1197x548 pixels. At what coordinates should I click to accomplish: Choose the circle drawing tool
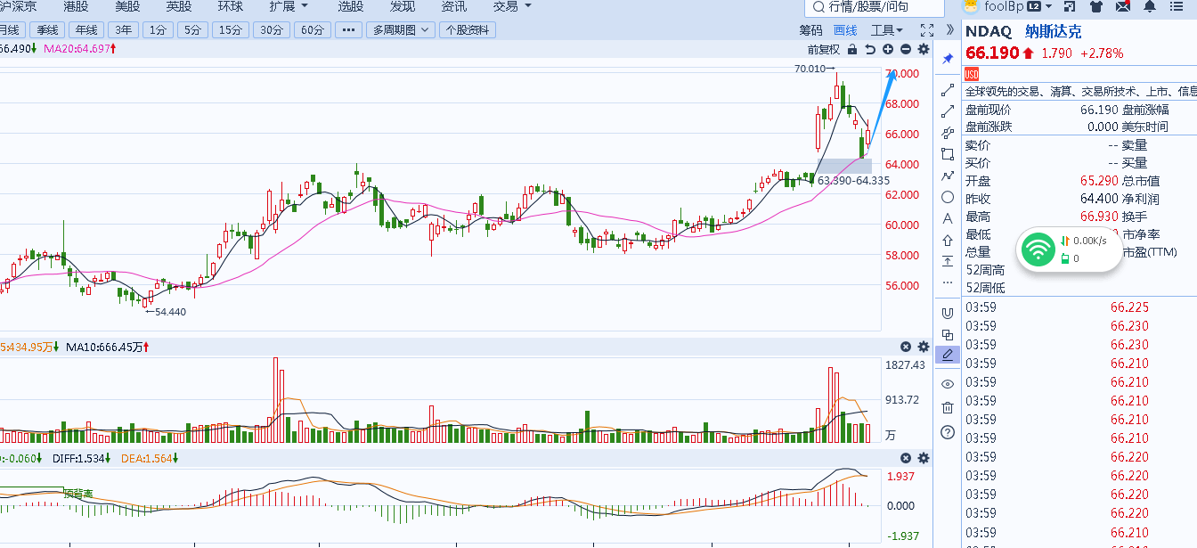(948, 197)
